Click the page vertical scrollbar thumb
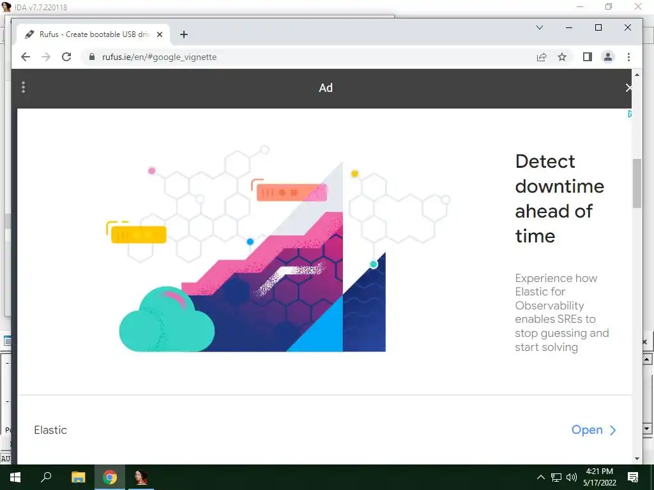 point(637,183)
